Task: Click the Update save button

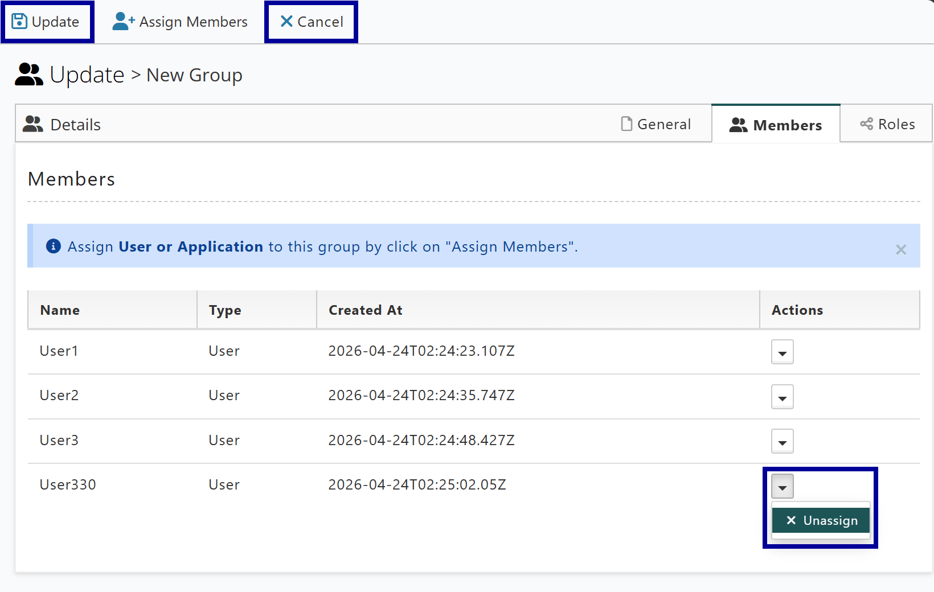Action: tap(47, 22)
